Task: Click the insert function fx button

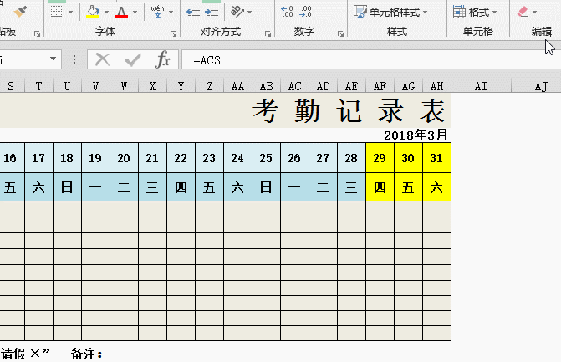Action: (162, 59)
